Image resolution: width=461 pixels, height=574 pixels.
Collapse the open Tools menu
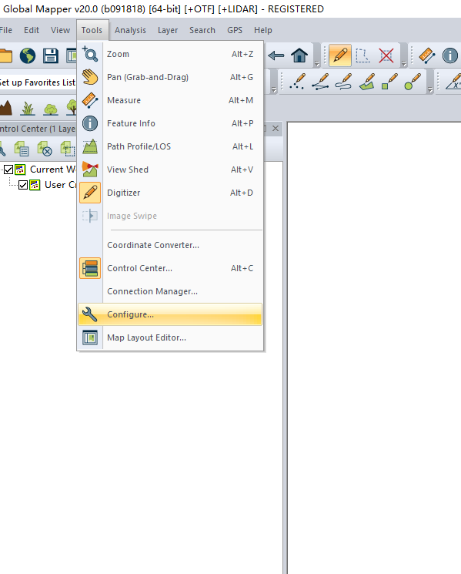coord(92,30)
